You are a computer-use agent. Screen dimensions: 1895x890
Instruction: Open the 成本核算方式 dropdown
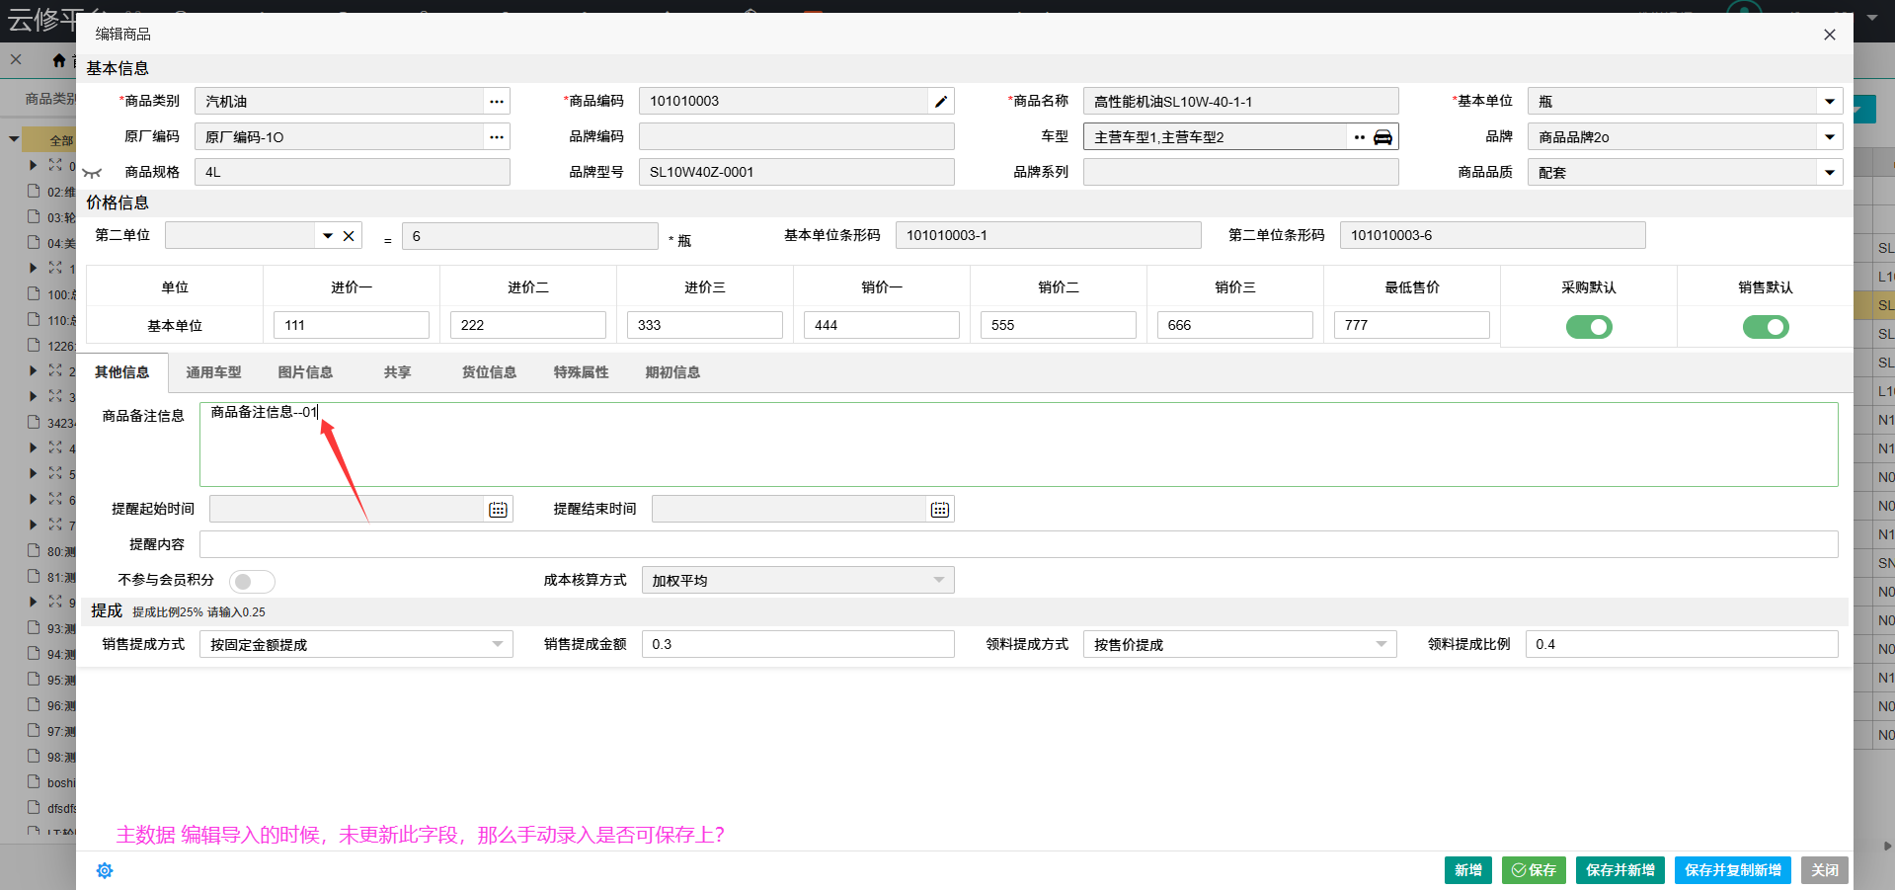pos(938,581)
